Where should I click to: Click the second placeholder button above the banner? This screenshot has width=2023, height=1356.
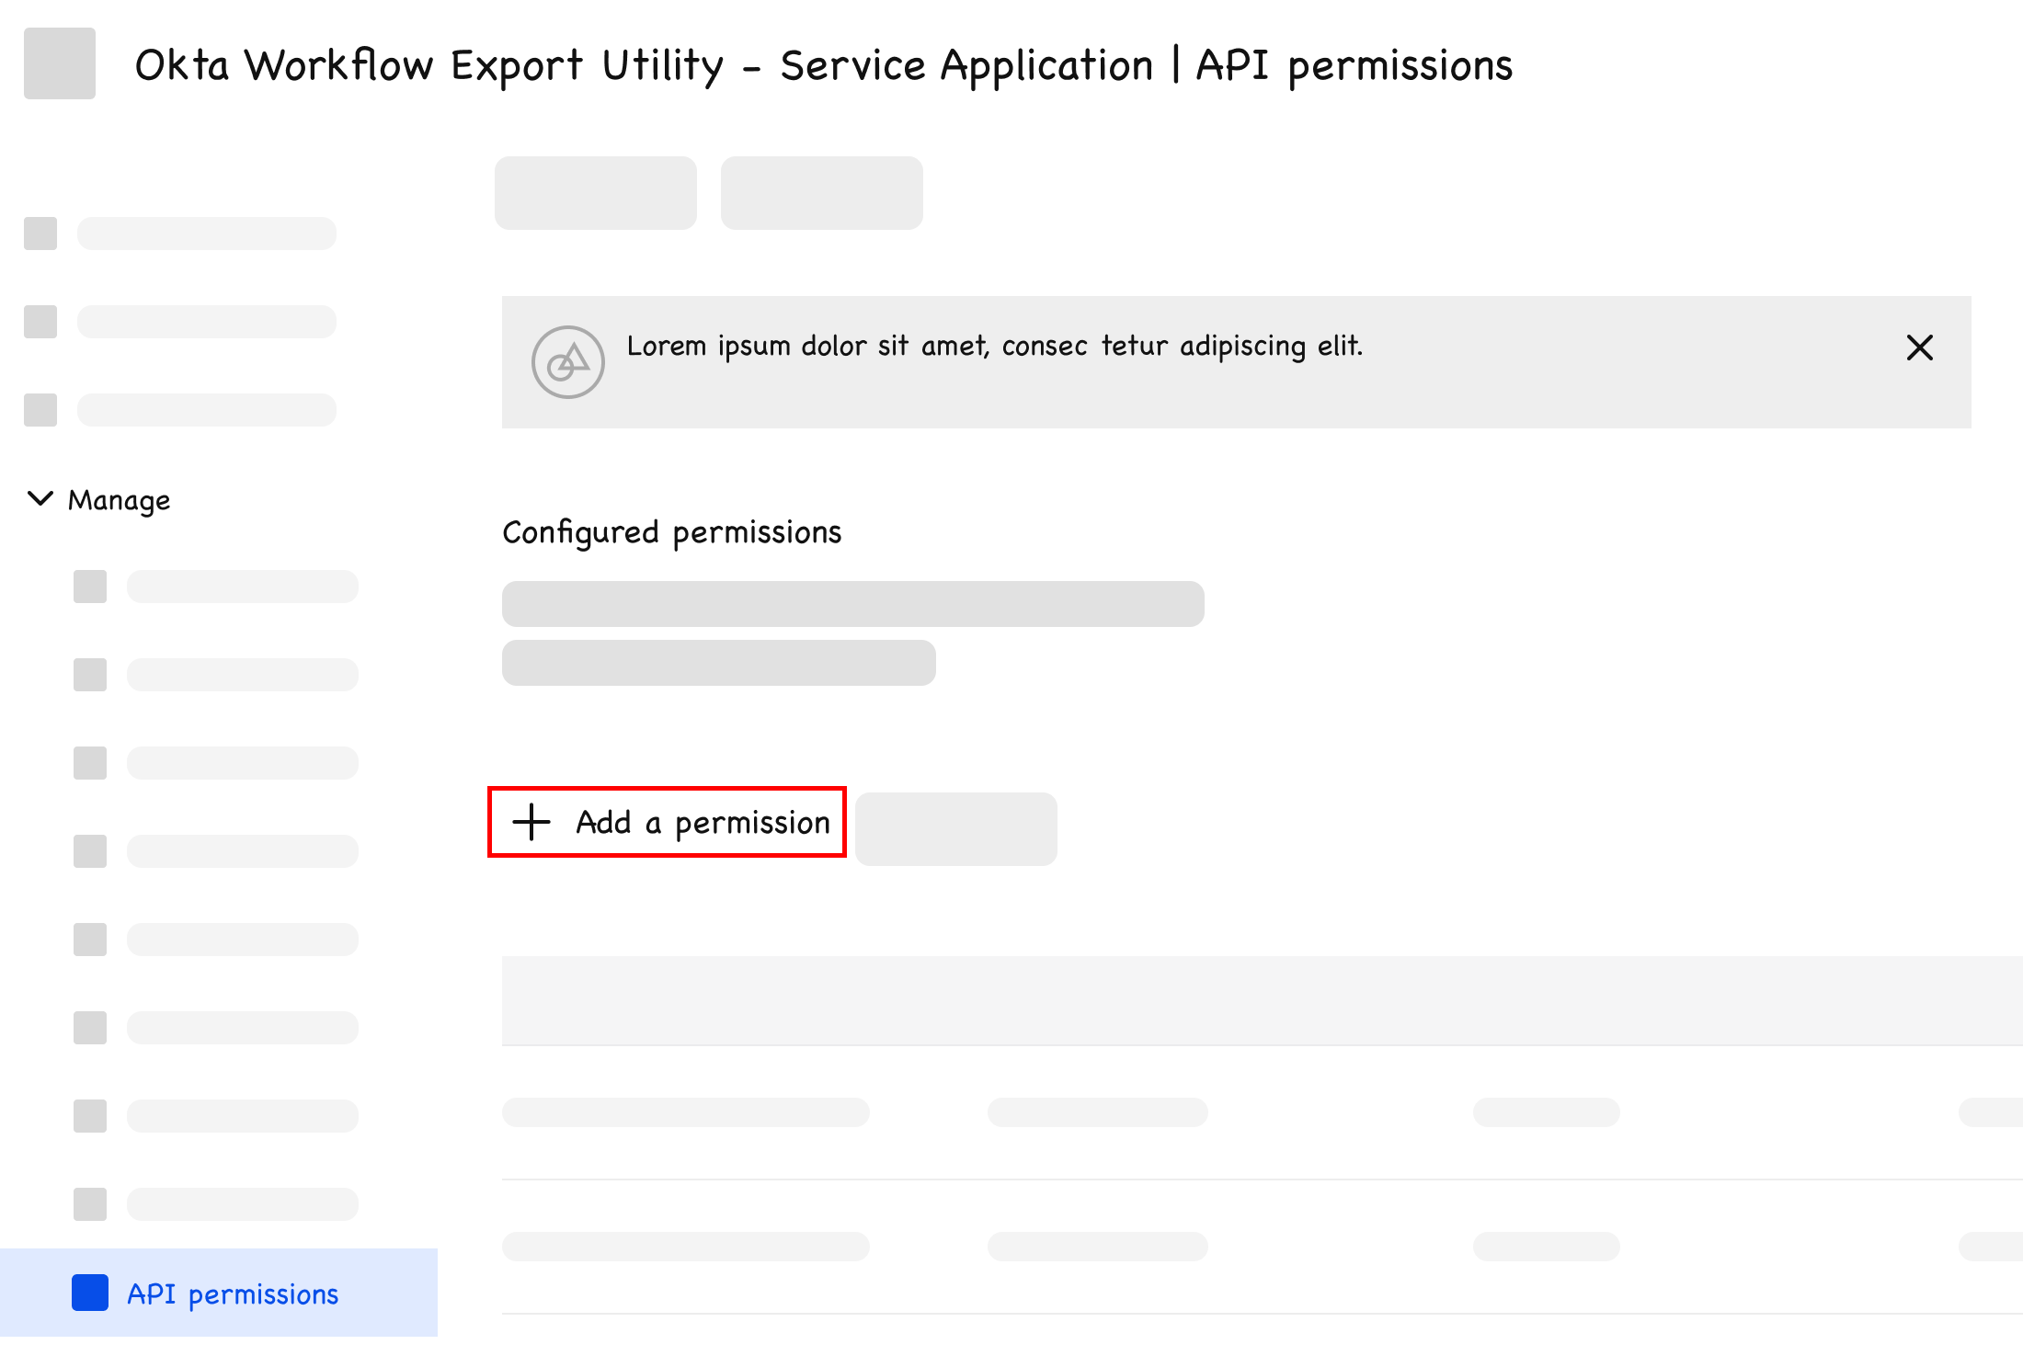(x=821, y=193)
